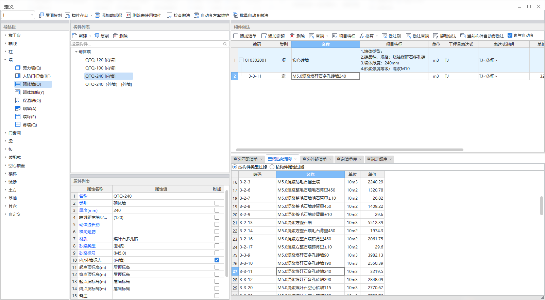Screen dimensions: 545x300
Task: Click 新建 in the component list
Action: tap(80, 36)
